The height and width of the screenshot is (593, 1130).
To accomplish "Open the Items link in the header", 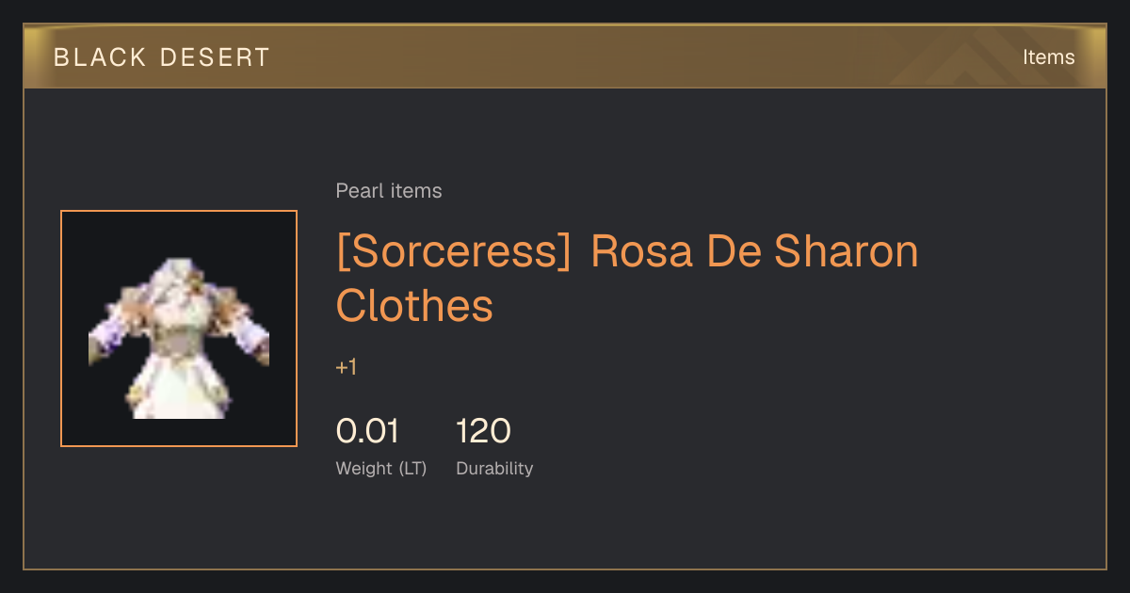I will click(x=1048, y=56).
